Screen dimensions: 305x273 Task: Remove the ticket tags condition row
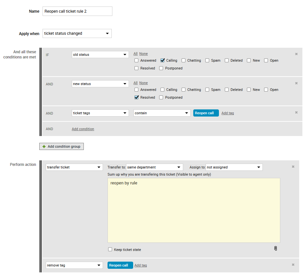(x=296, y=113)
